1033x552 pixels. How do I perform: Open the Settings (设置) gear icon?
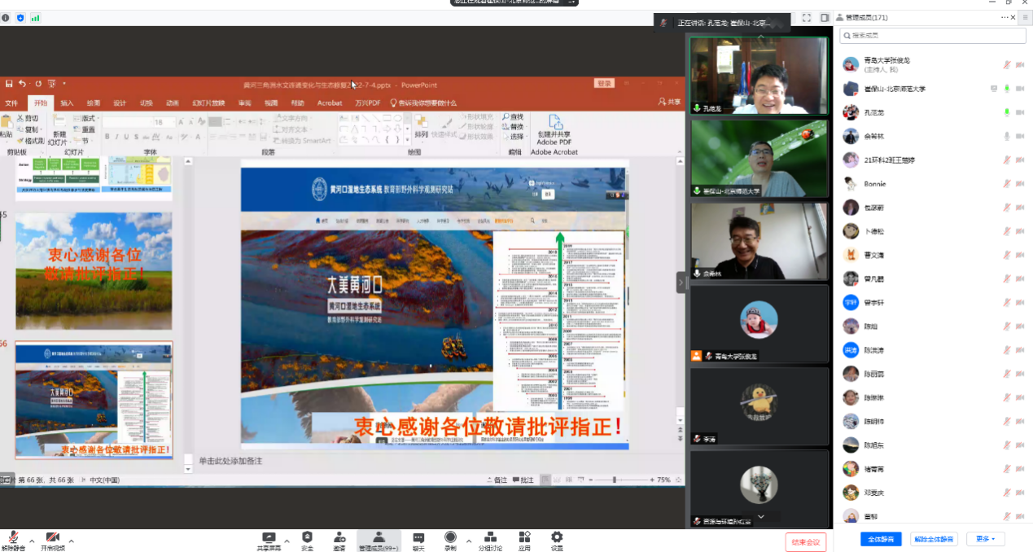[x=557, y=539]
